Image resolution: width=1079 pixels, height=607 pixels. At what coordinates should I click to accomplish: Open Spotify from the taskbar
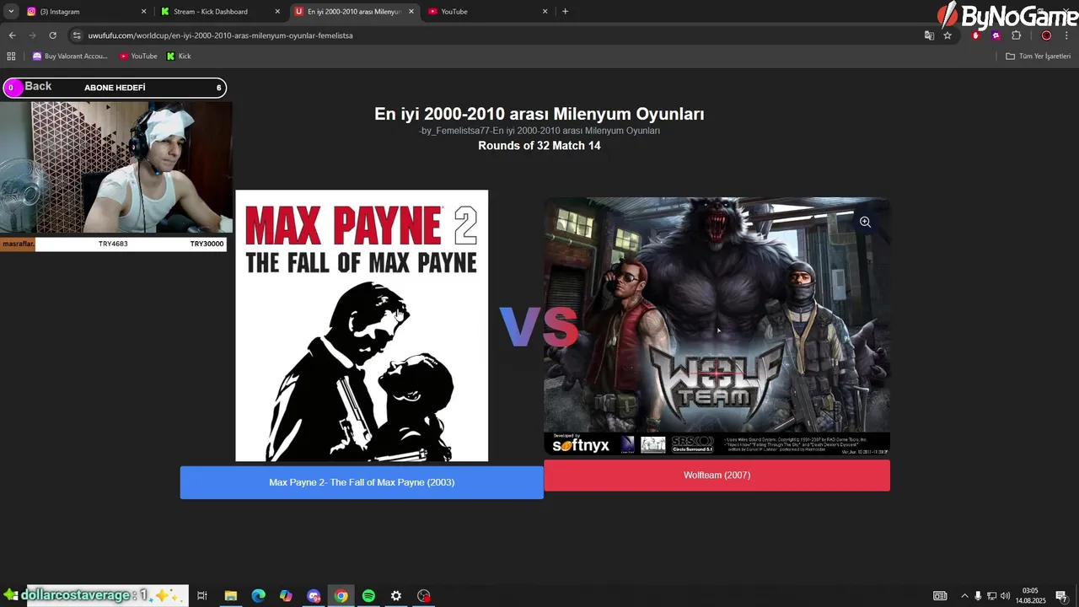(x=368, y=596)
